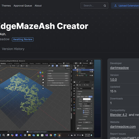The width and height of the screenshot is (139, 139).
Task: In the Blender screenshot, toggle the Portal checkbox
Action: (x=83, y=117)
